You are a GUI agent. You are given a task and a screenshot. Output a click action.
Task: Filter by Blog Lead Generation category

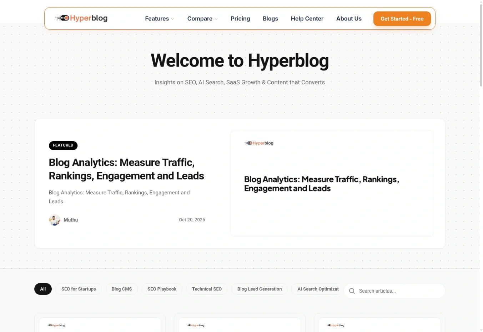260,289
